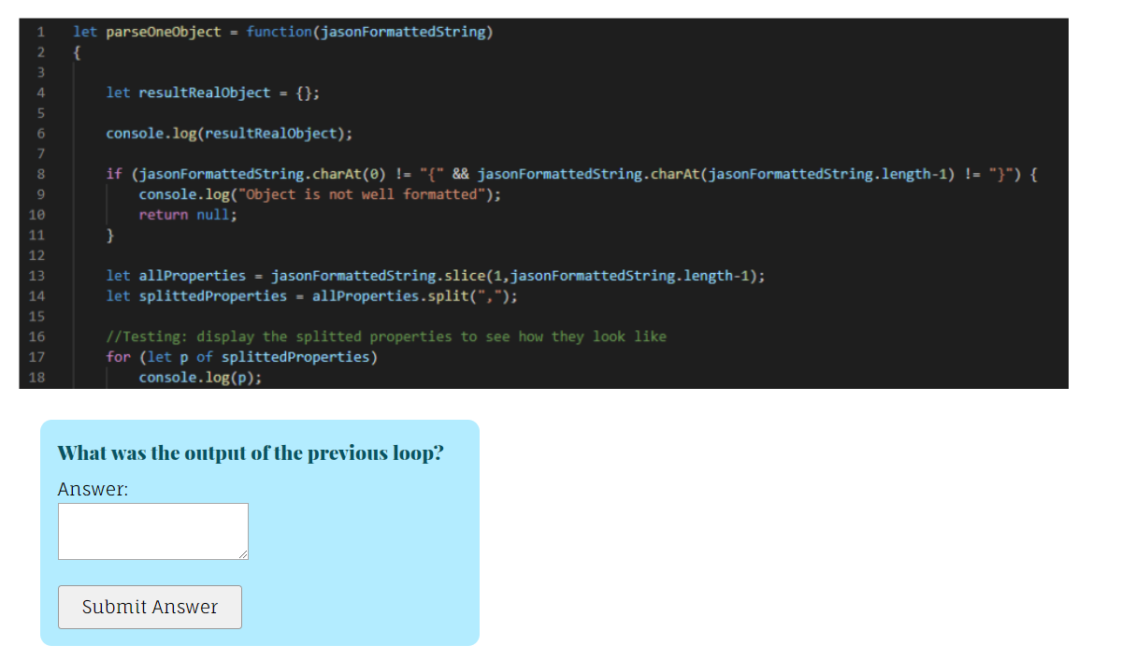
Task: Click line number 13 in gutter
Action: click(x=36, y=276)
